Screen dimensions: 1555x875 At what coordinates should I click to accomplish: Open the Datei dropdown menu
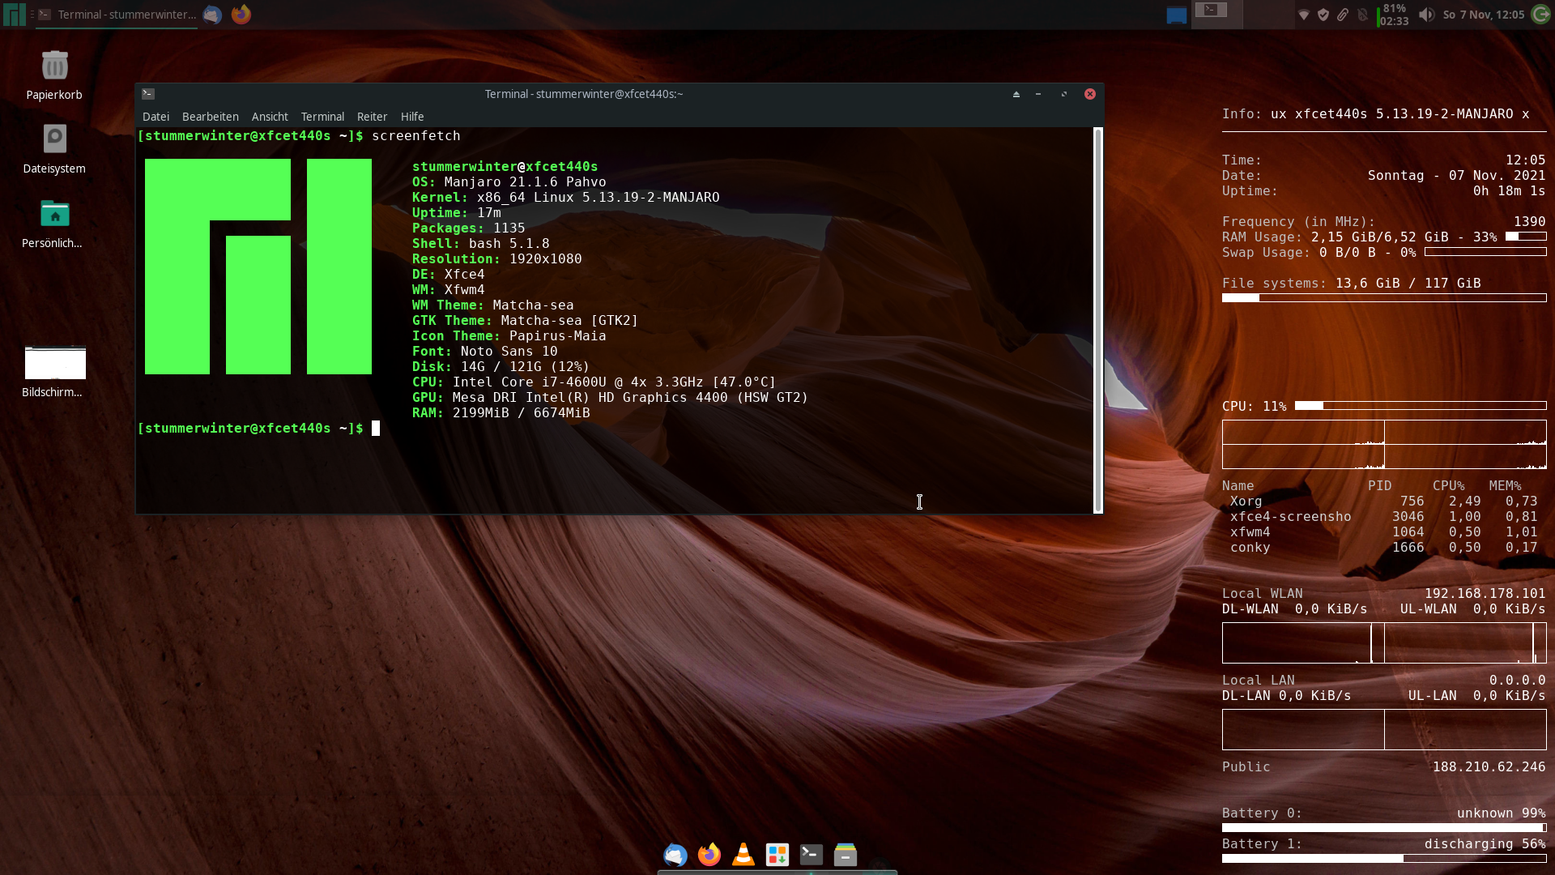tap(155, 116)
